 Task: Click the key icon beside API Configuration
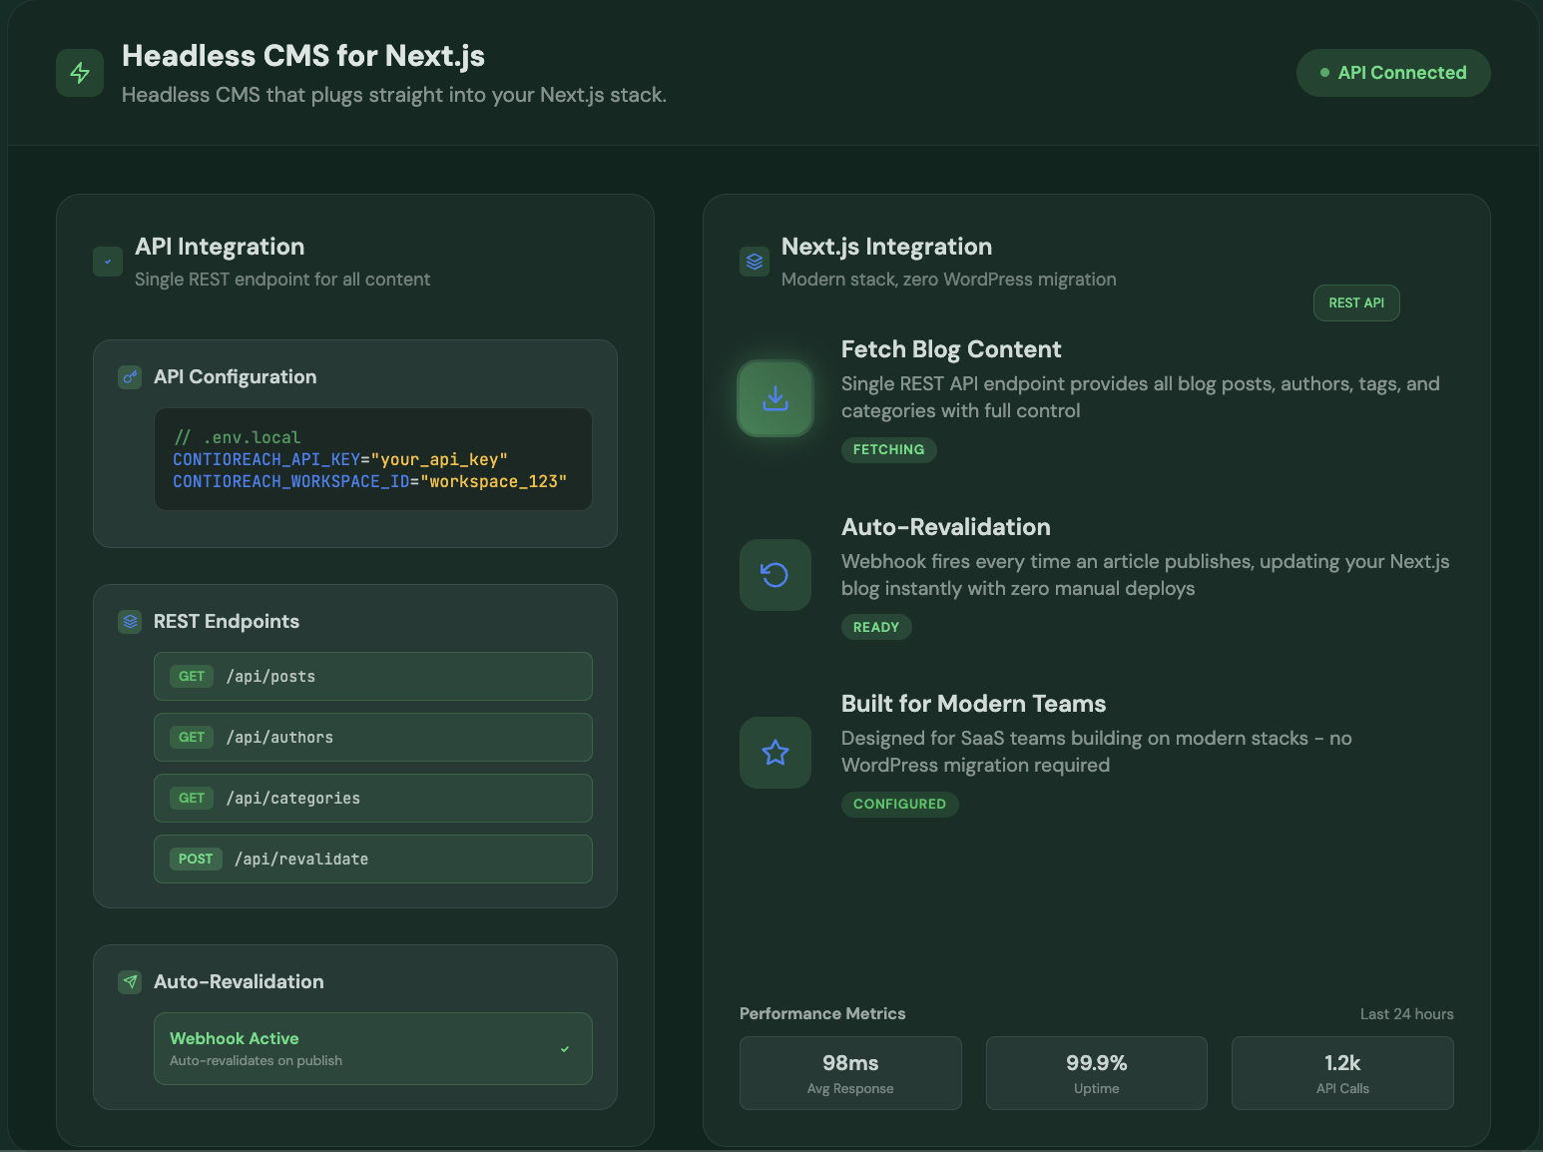click(x=130, y=377)
